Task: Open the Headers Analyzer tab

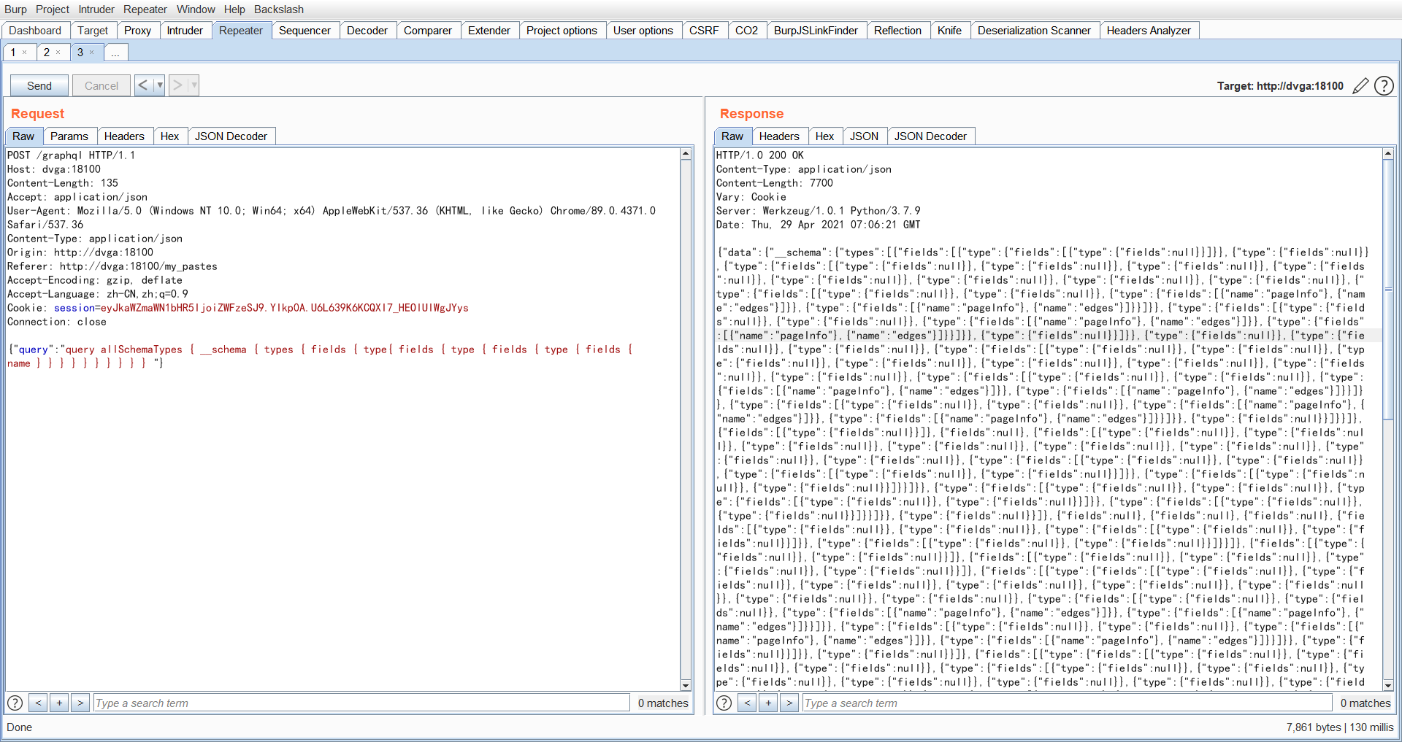Action: point(1149,30)
